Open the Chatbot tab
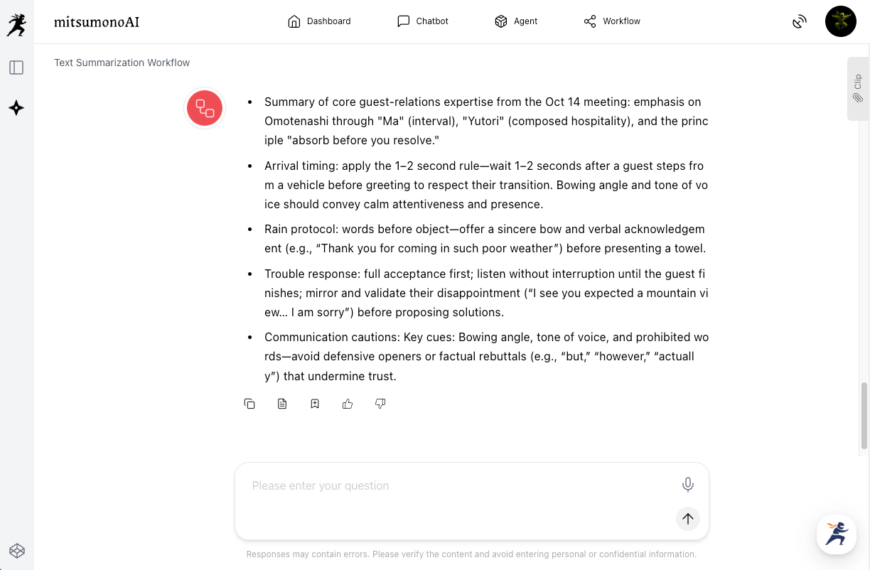Screen dimensions: 870x570 click(423, 21)
